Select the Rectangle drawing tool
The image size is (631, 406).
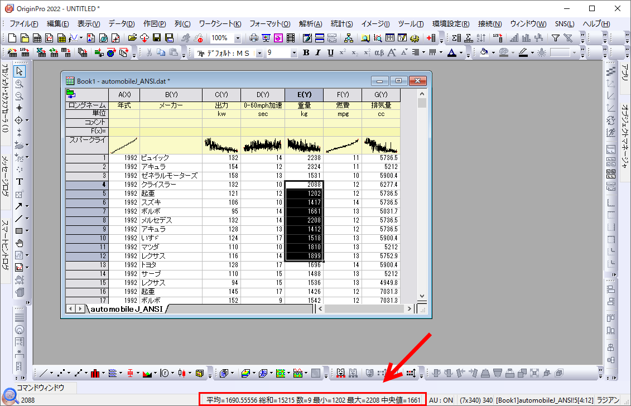[19, 231]
